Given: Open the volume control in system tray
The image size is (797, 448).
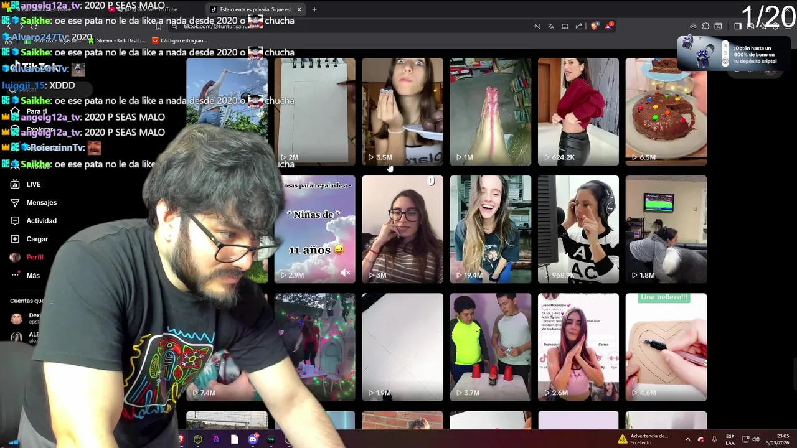Looking at the screenshot, I should point(755,439).
